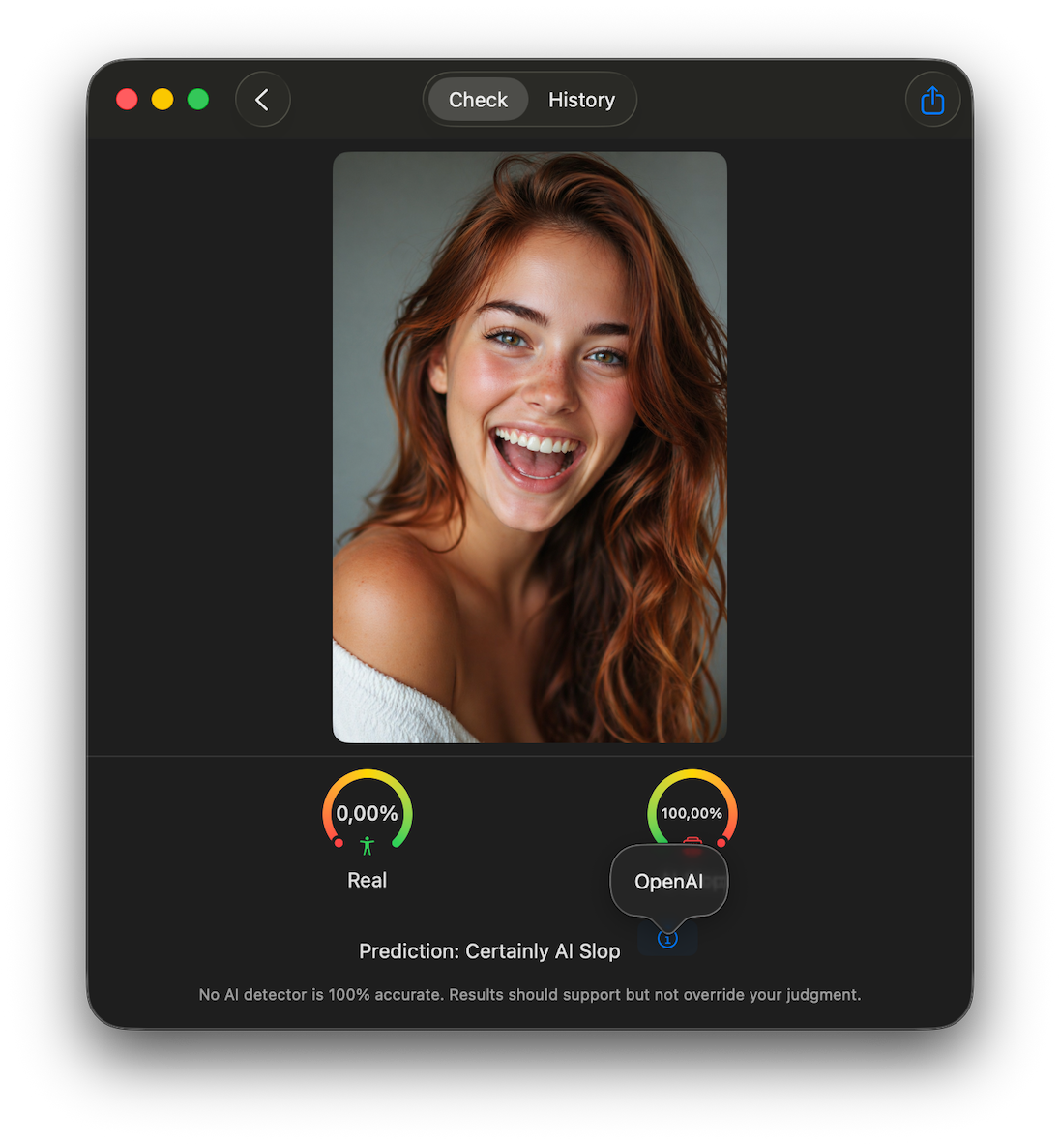Click the '100,00%' value text
The height and width of the screenshot is (1144, 1060).
(692, 813)
